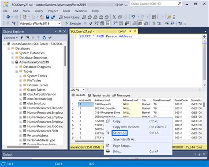Expand the Person.Address table node

[x=21, y=136]
